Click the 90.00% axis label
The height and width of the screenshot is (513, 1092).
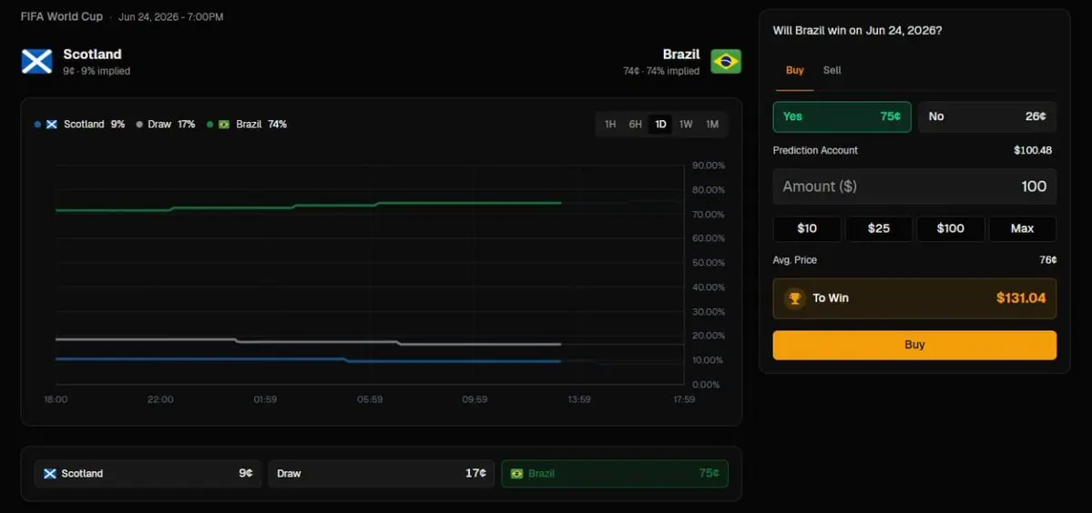pyautogui.click(x=709, y=166)
